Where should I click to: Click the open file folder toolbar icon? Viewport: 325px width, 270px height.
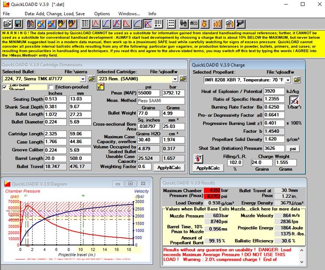coord(8,24)
